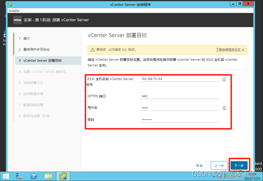Minimize the vCenter Server installer window

[x=233, y=4]
